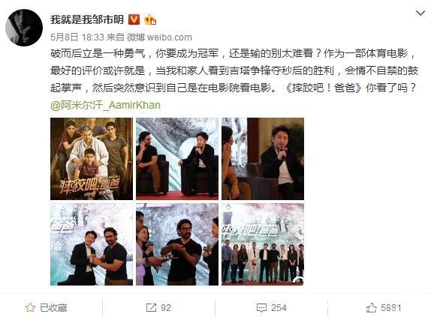Click the 5月8日 18:33 timestamp link
The width and height of the screenshot is (431, 317).
point(77,37)
